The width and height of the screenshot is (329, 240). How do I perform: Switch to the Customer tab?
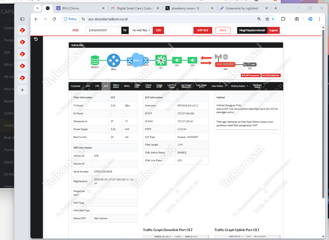tap(76, 86)
